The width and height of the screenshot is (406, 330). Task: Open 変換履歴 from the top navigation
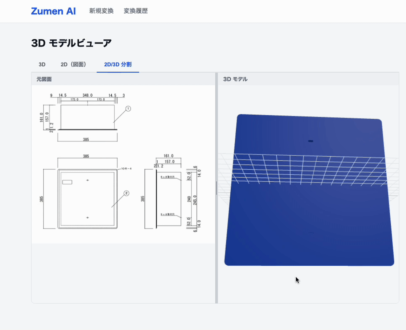135,11
